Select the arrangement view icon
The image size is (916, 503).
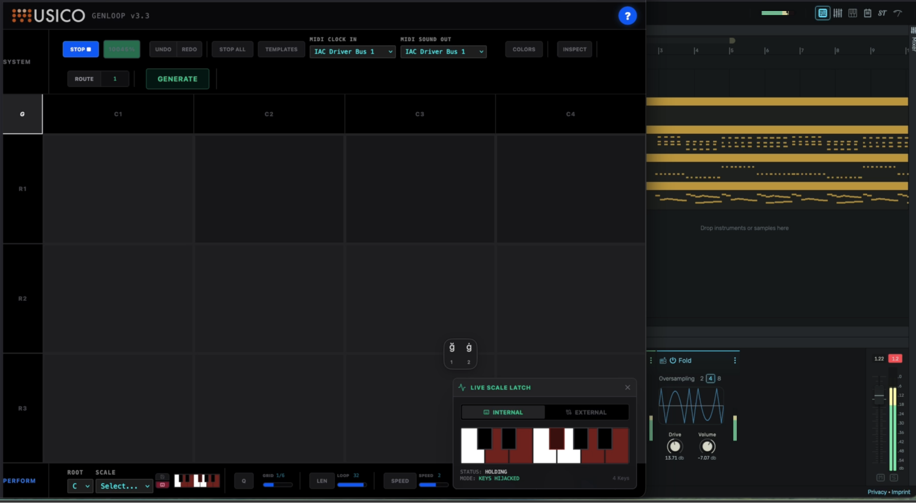(x=822, y=13)
